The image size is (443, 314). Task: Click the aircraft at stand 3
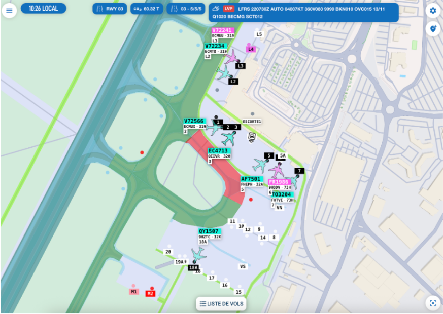coord(228,138)
